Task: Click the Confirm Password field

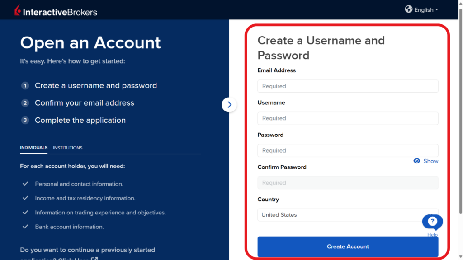Action: [x=348, y=182]
